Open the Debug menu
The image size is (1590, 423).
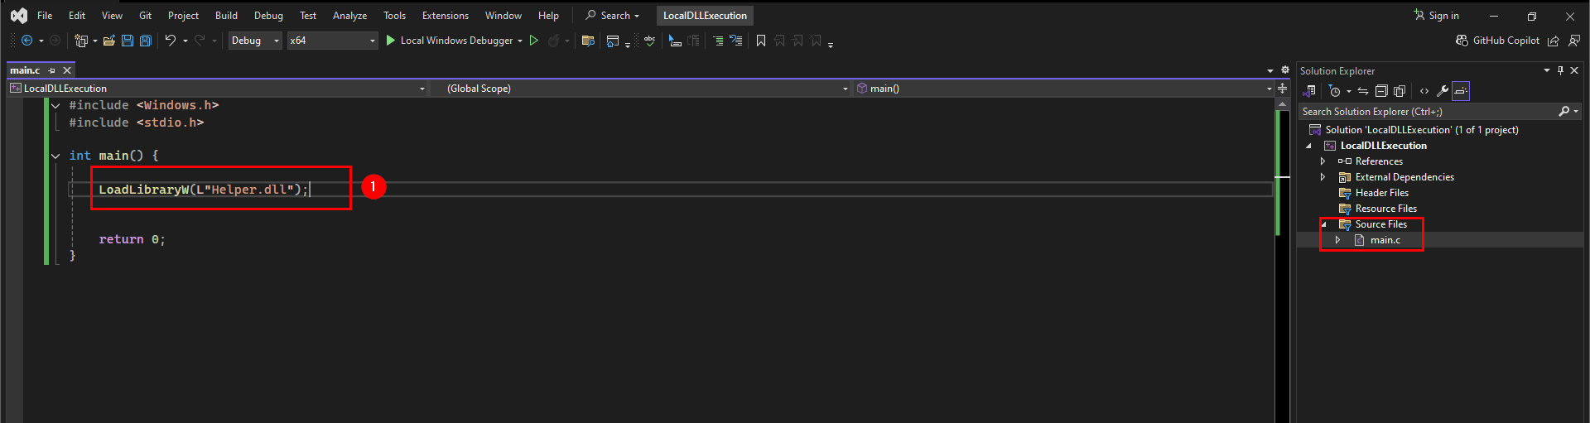pyautogui.click(x=268, y=16)
